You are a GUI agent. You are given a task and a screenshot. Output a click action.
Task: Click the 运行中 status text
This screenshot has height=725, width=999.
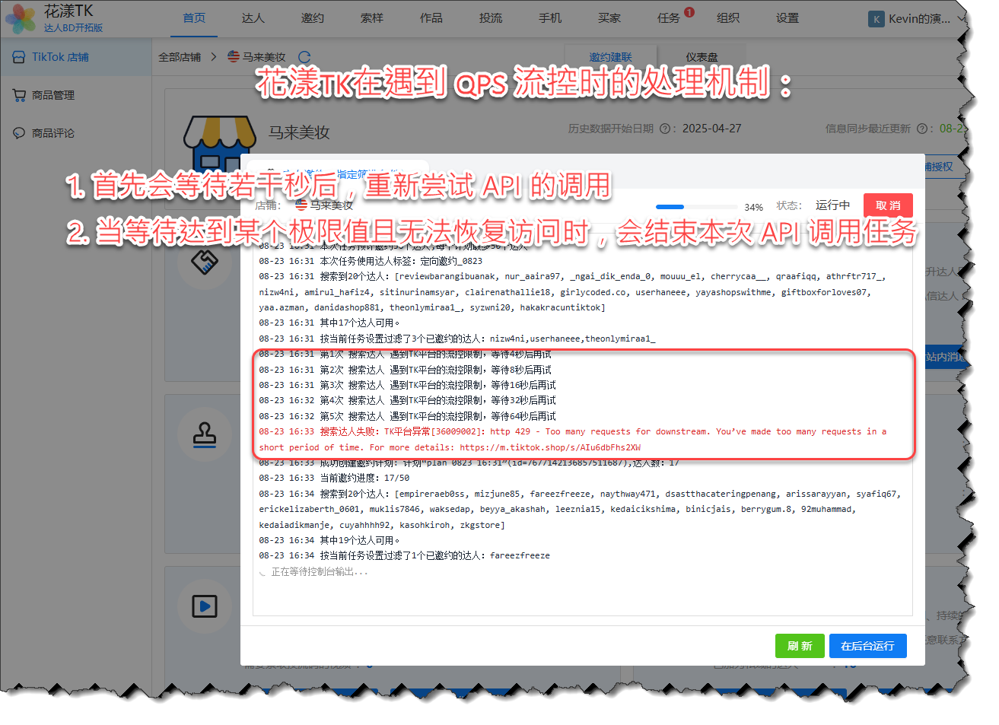click(832, 205)
